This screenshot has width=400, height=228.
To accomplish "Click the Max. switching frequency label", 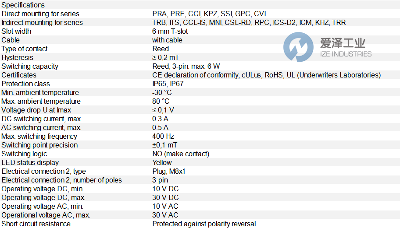I will point(39,136).
